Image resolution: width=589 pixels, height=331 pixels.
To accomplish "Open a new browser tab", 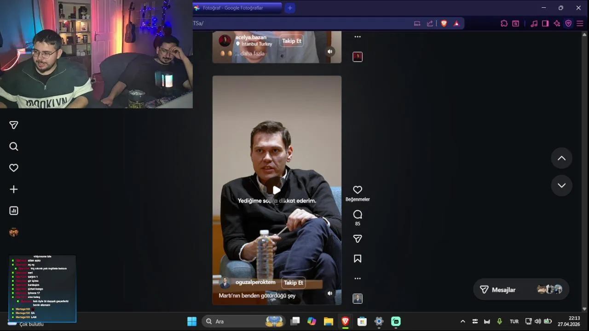I will tap(290, 8).
